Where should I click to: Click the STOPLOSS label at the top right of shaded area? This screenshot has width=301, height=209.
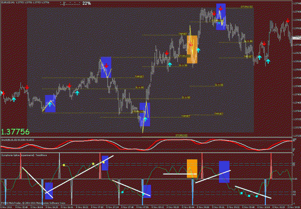coord(247,7)
